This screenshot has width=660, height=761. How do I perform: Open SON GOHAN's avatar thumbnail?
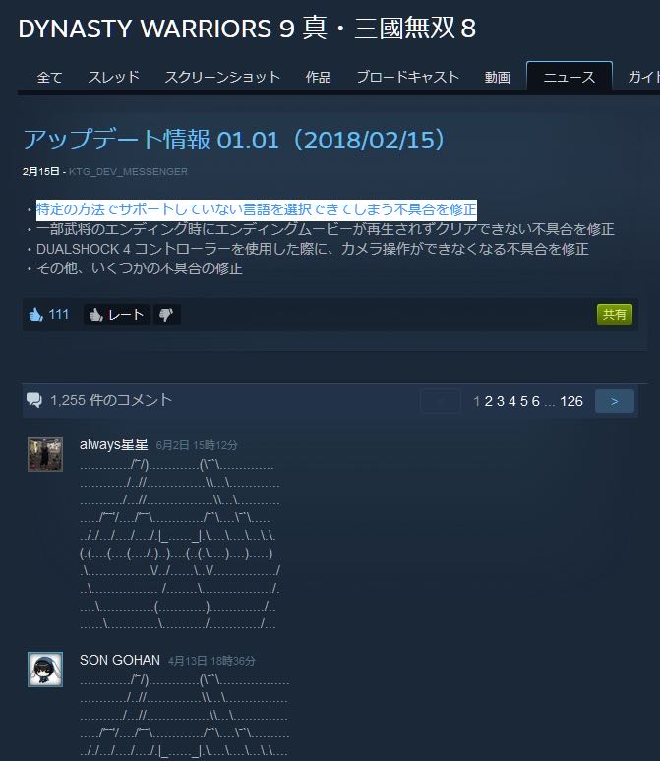pos(45,670)
